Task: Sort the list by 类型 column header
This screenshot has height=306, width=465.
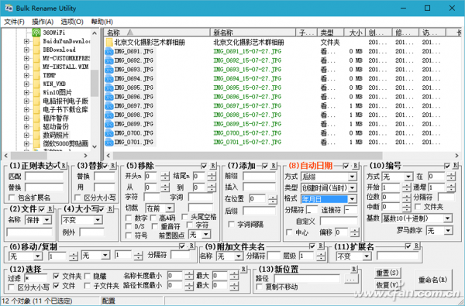Action: point(330,33)
